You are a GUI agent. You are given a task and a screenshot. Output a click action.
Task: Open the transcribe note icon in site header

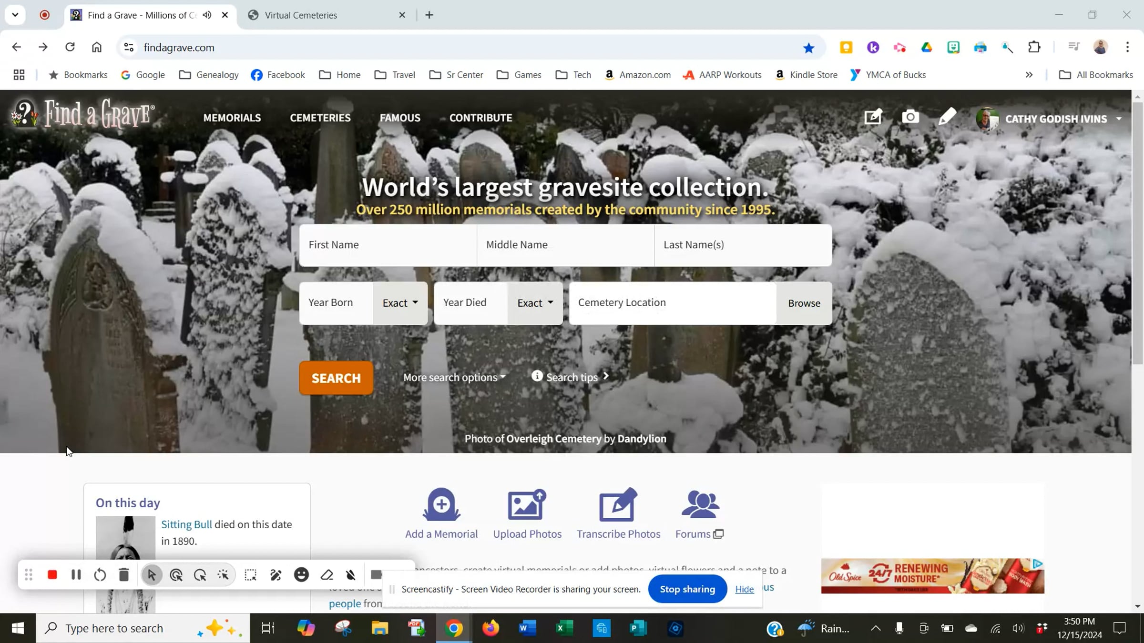[x=873, y=117]
